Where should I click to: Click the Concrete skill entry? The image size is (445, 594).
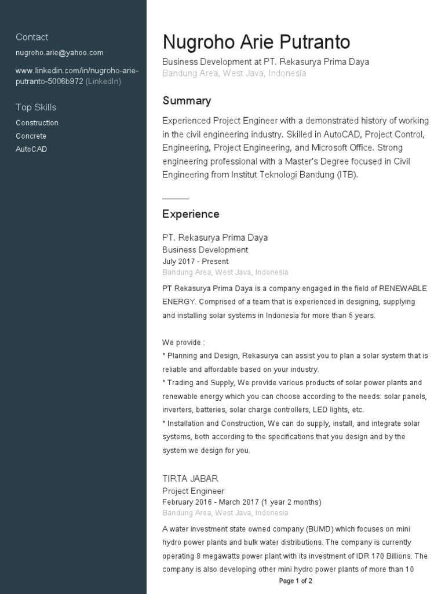[31, 136]
